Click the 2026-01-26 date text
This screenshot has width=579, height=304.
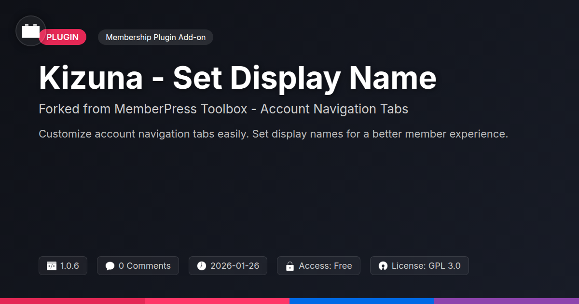coord(235,266)
